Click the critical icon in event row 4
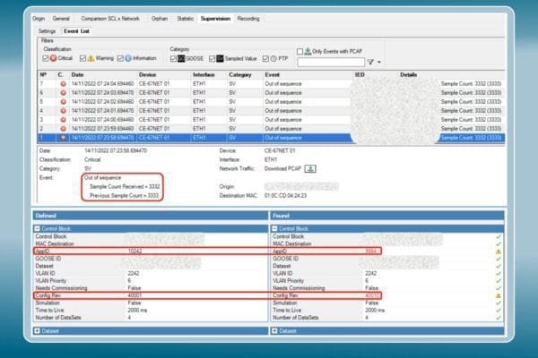 pyautogui.click(x=63, y=111)
